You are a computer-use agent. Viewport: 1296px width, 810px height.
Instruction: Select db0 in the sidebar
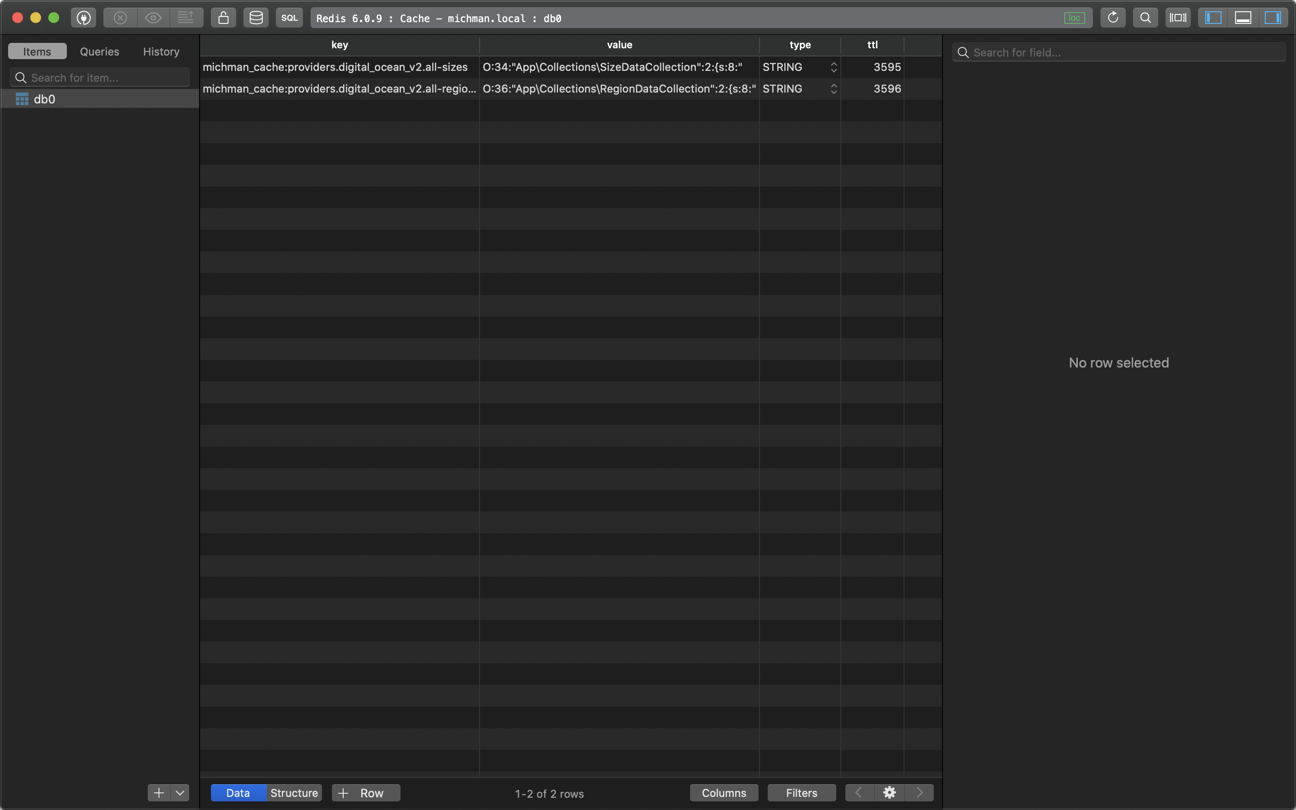(x=44, y=99)
